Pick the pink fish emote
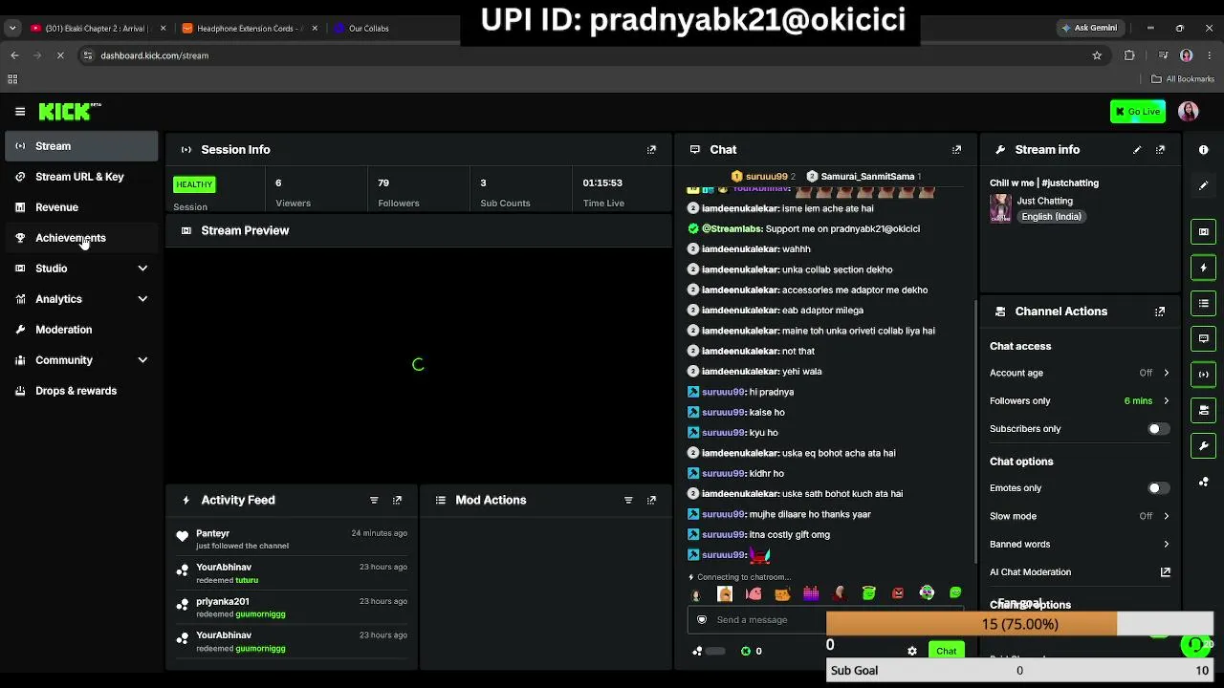The height and width of the screenshot is (688, 1224). pyautogui.click(x=754, y=593)
